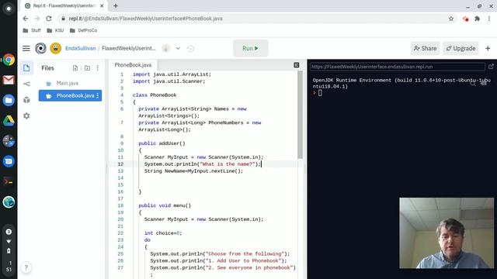Run the program

click(x=250, y=48)
